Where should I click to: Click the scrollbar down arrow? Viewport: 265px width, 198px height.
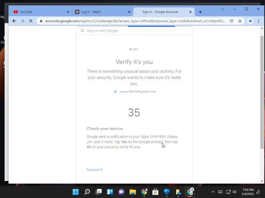pyautogui.click(x=262, y=181)
